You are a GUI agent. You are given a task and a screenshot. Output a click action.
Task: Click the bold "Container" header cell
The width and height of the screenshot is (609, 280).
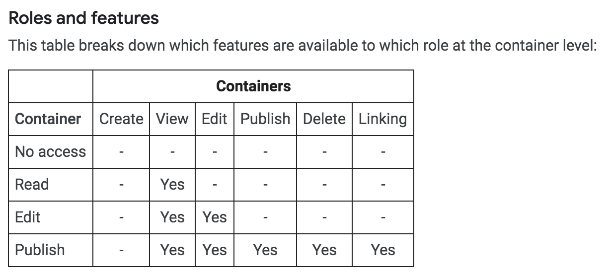(x=48, y=119)
